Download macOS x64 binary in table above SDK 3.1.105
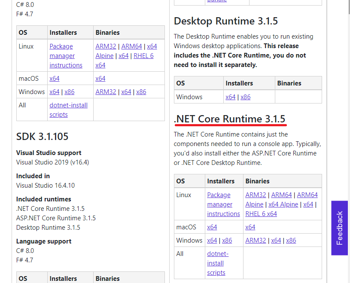Viewport: 350px width, 283px height. pos(100,79)
